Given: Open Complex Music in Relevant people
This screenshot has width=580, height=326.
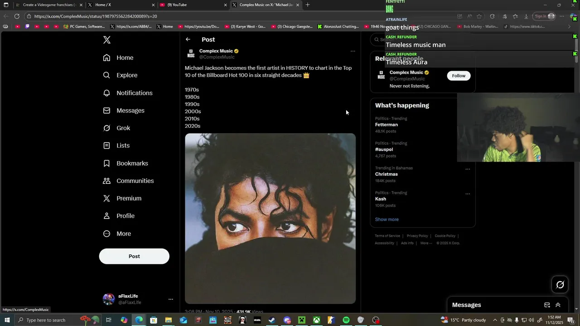Looking at the screenshot, I should pos(406,72).
